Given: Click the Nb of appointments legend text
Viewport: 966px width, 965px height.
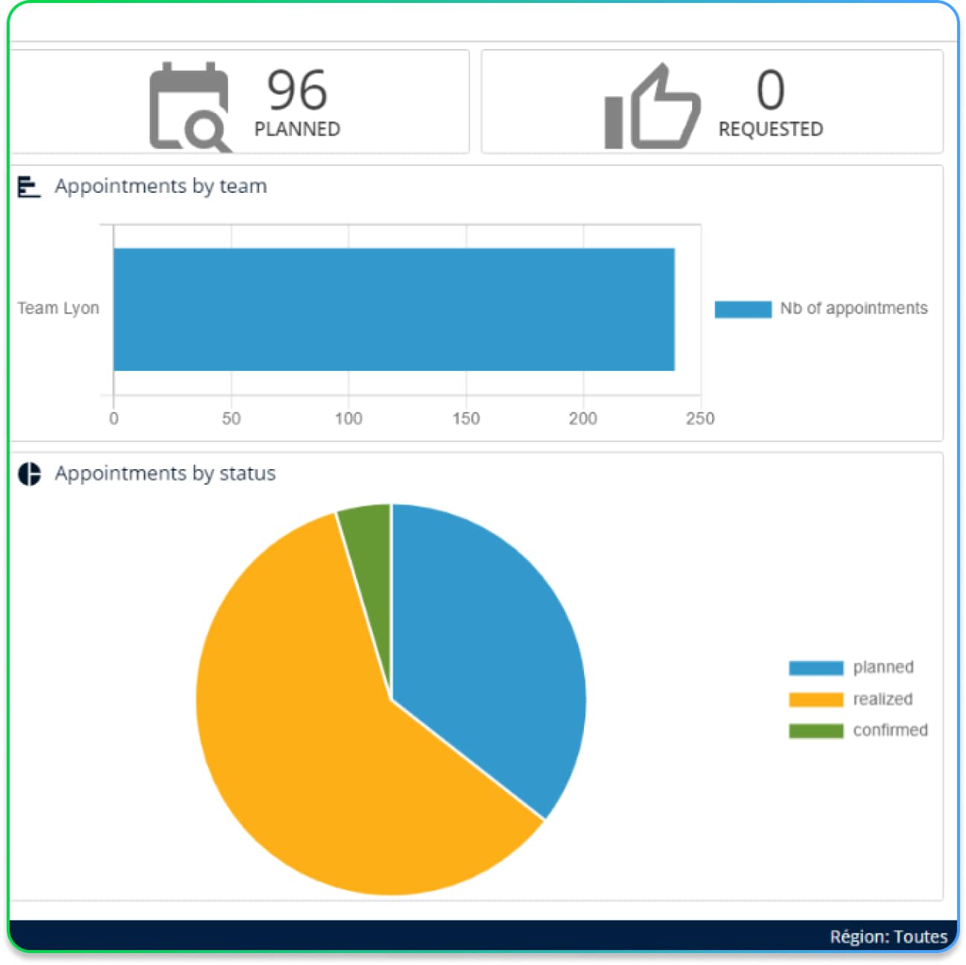Looking at the screenshot, I should point(854,308).
